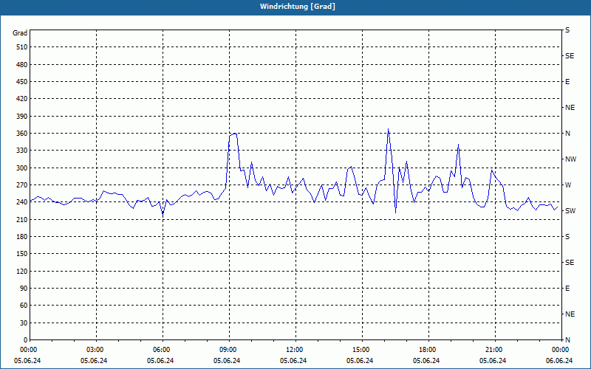This screenshot has height=369, width=591.
Task: Select the SE compass label between 480 and 510
Action: (x=570, y=56)
